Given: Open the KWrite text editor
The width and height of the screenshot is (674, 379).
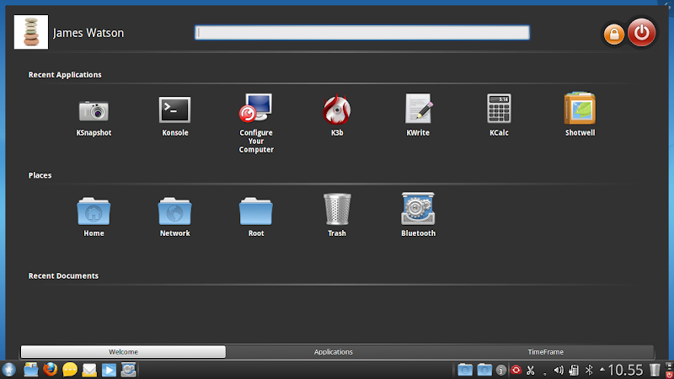Looking at the screenshot, I should coord(418,109).
